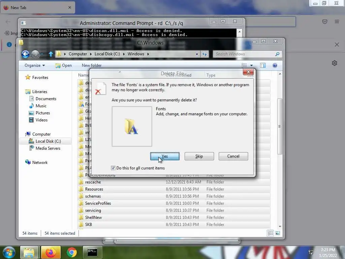Click Skip in the Delete File dialog
345x259 pixels.
tap(199, 156)
